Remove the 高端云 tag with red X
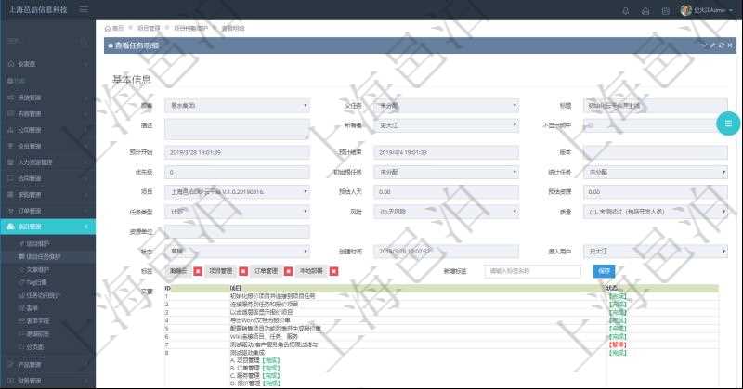743x389 pixels. 197,271
